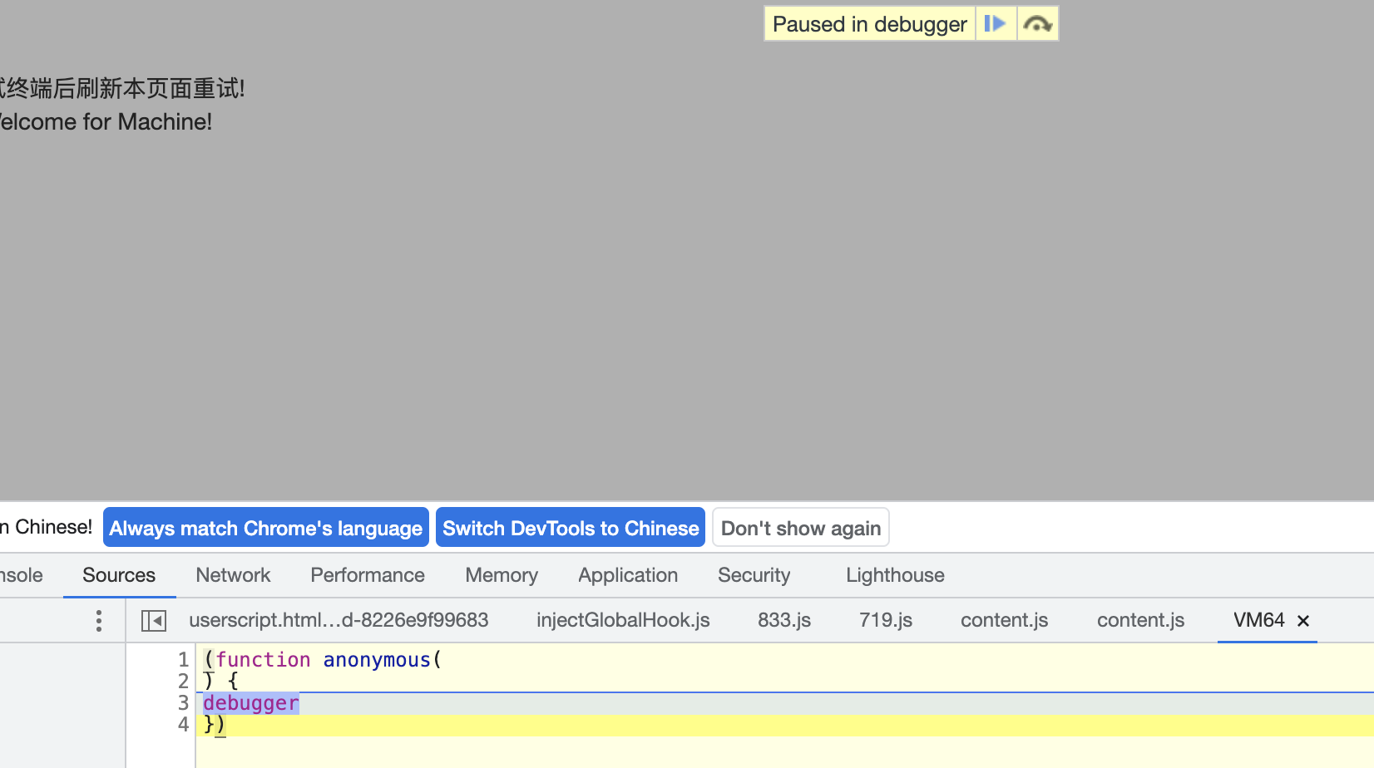Resume script execution in the debugger
Image resolution: width=1374 pixels, height=768 pixels.
995,23
